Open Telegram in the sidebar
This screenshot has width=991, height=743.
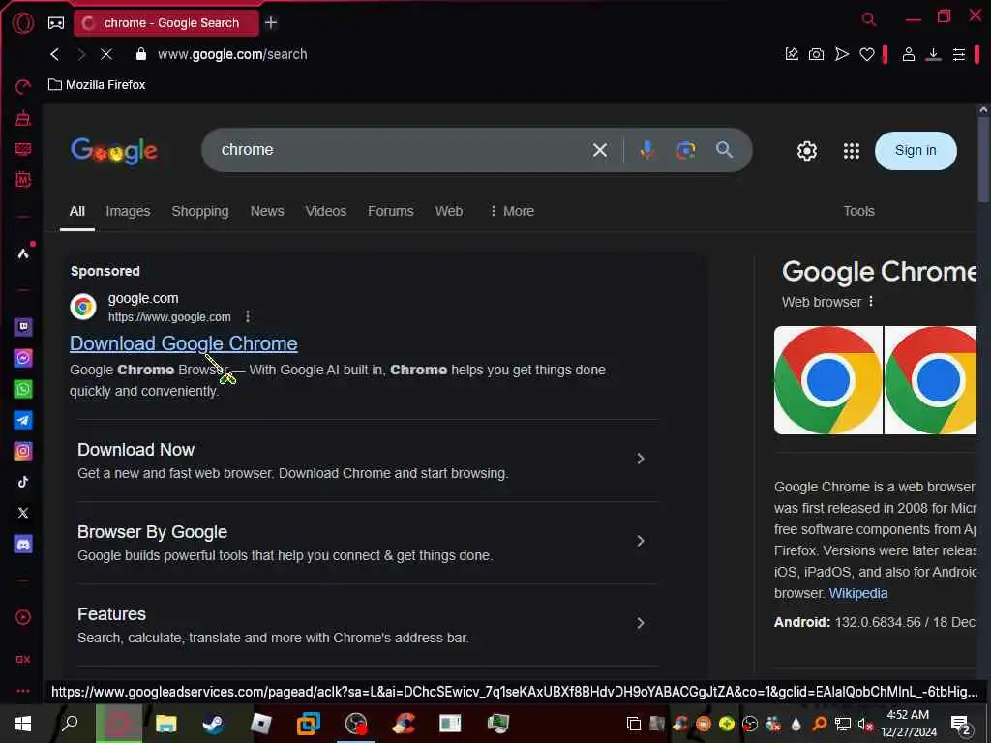tap(23, 420)
